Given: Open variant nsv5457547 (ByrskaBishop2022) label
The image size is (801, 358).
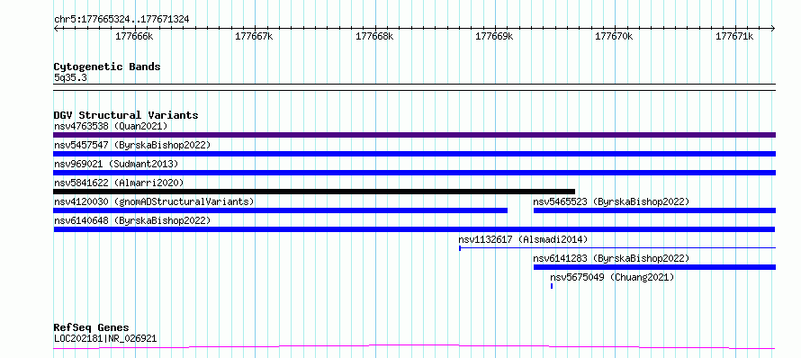Looking at the screenshot, I should click(132, 145).
